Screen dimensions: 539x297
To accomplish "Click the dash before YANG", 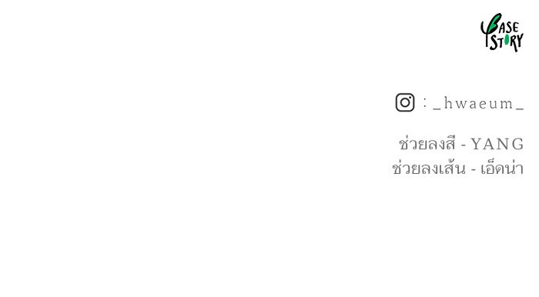I will click(x=463, y=146).
